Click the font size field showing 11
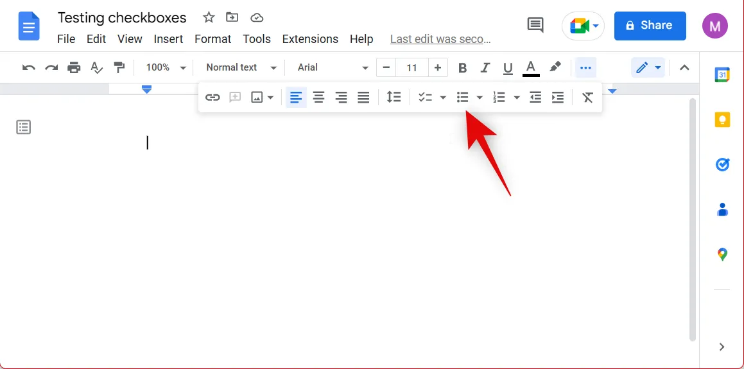Screen dimensions: 744x369 point(412,68)
